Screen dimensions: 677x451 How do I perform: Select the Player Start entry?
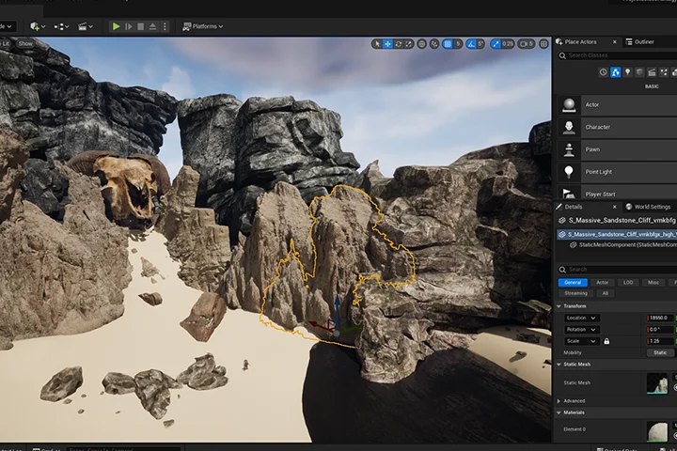tap(617, 194)
